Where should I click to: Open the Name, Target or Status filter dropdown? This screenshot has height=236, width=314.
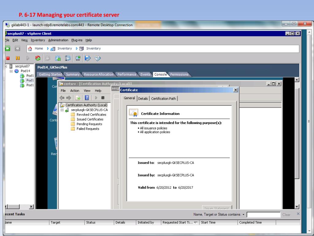pos(243,214)
